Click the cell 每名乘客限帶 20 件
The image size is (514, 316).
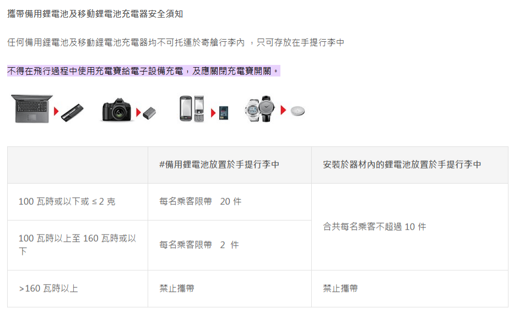point(201,201)
